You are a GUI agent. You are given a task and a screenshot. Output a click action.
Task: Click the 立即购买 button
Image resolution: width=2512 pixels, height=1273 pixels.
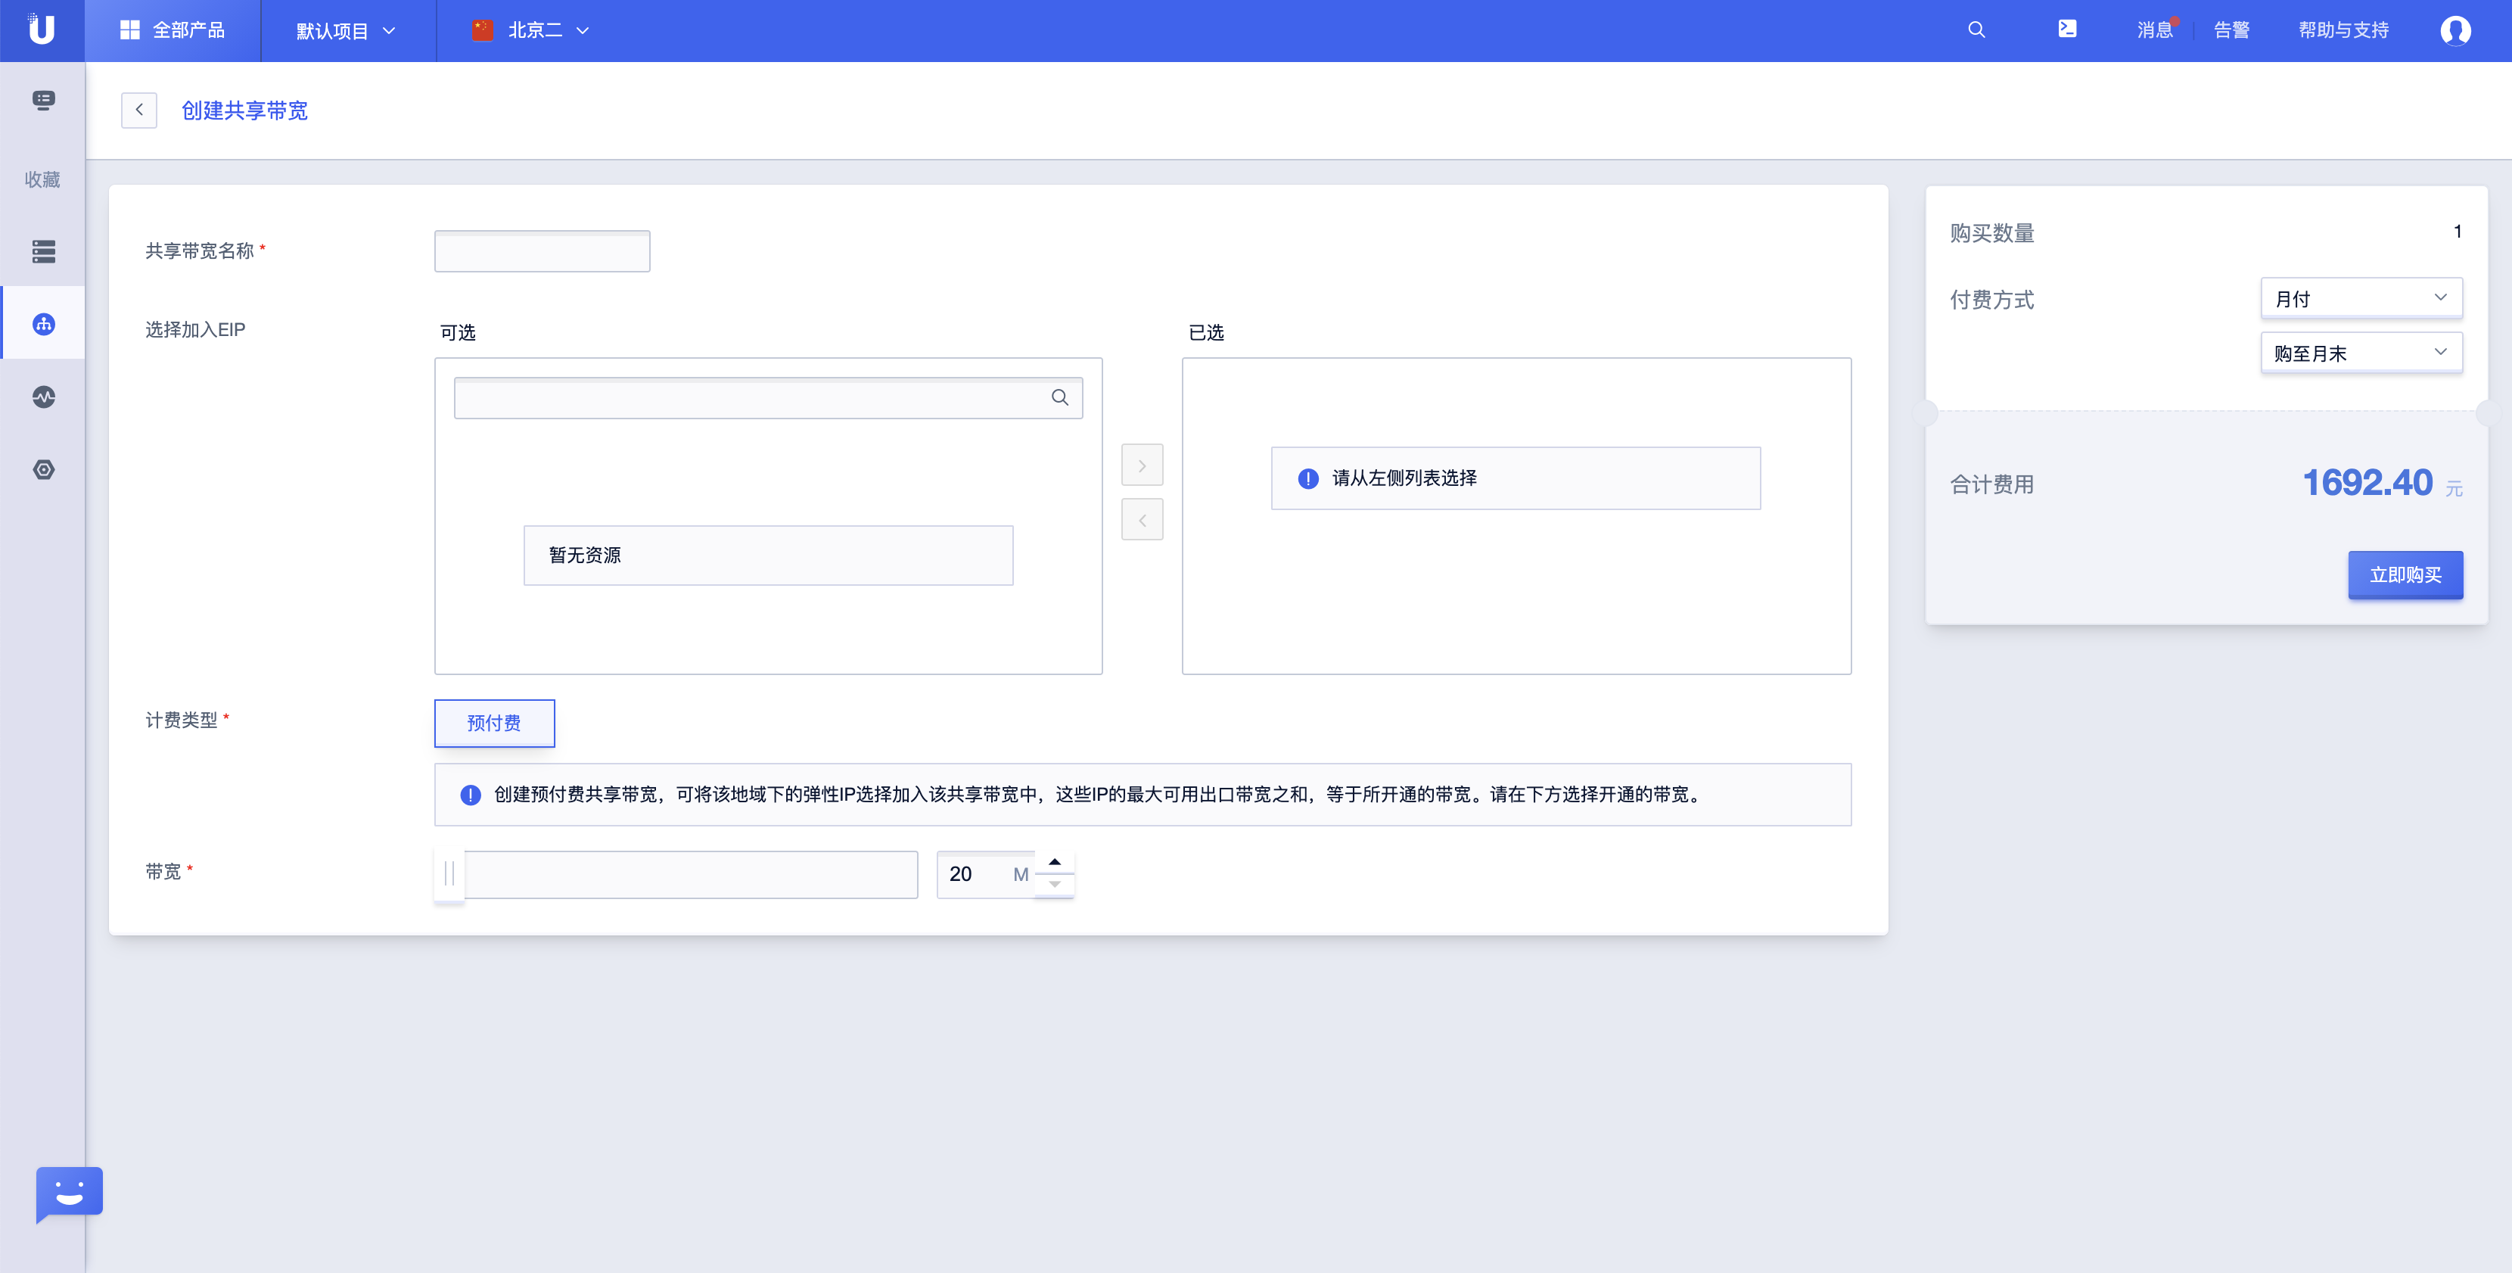[2405, 574]
